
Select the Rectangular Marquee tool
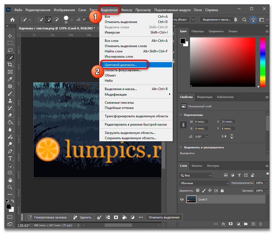click(10, 43)
